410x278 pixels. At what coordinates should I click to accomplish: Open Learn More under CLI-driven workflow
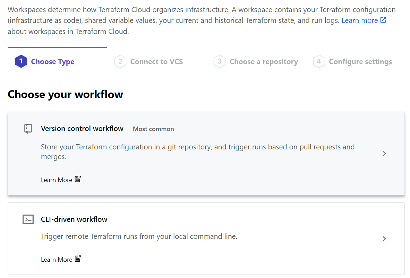pos(57,260)
